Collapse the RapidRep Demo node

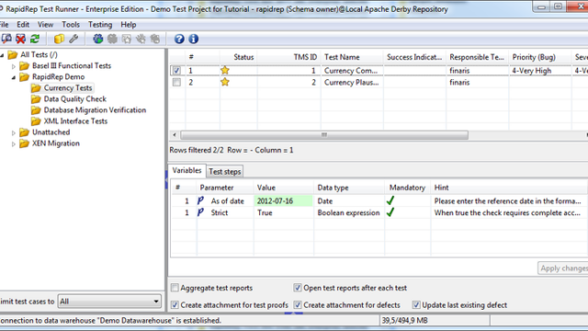[x=14, y=77]
